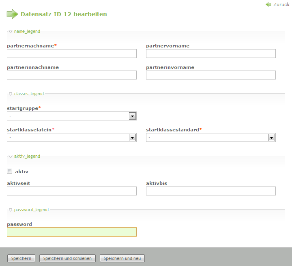Click the highlighted password field
Screen dimensions: 292x266
pyautogui.click(x=72, y=232)
